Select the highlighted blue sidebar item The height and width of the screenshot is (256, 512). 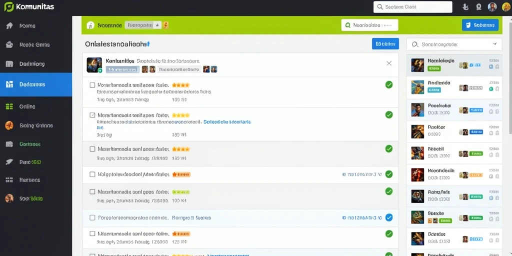tap(36, 84)
